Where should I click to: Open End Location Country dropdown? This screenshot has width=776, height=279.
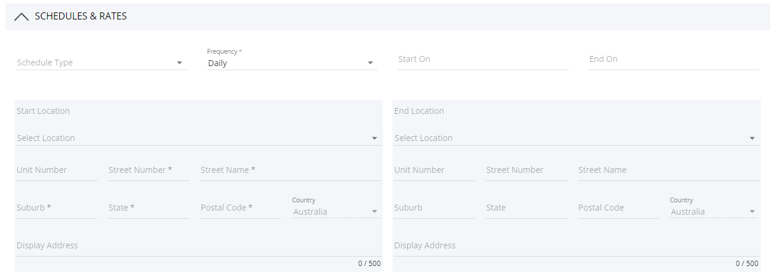[x=713, y=212]
